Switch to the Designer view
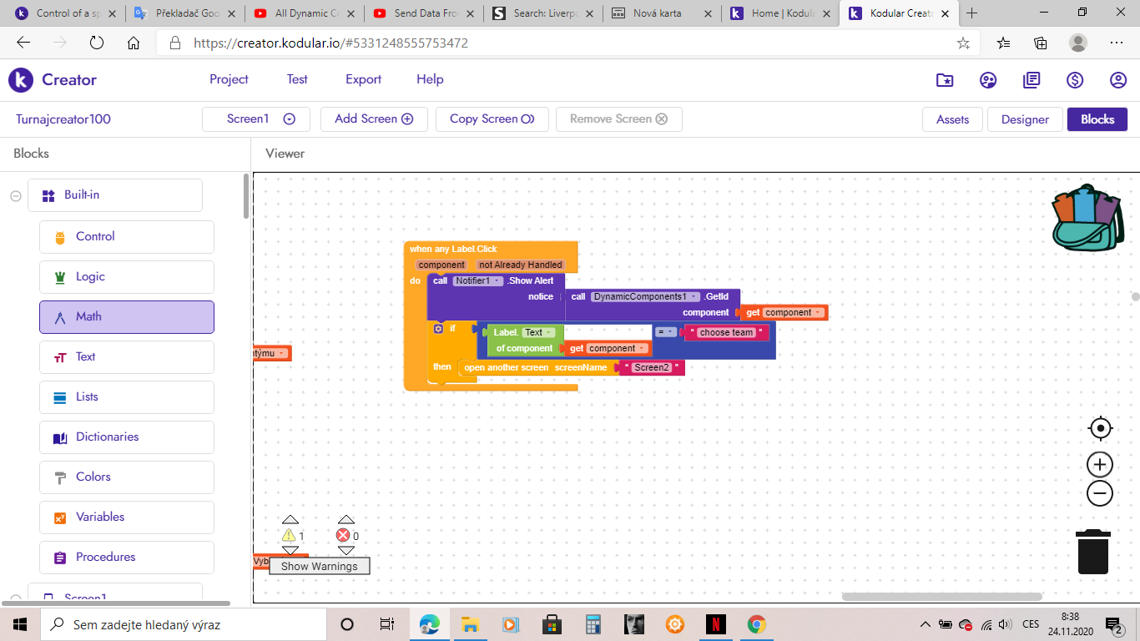This screenshot has width=1140, height=641. coord(1024,119)
